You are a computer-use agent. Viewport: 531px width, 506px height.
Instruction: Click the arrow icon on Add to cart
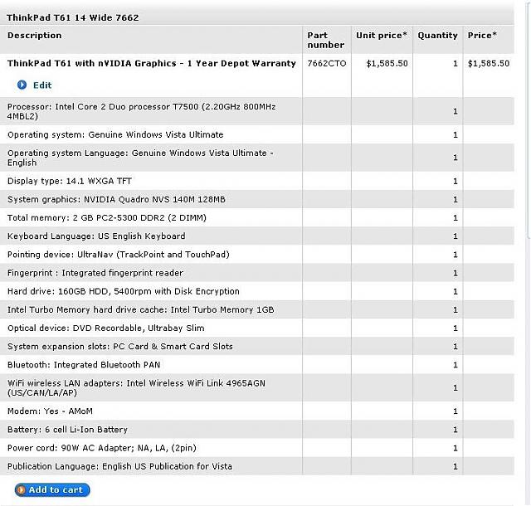tap(21, 489)
